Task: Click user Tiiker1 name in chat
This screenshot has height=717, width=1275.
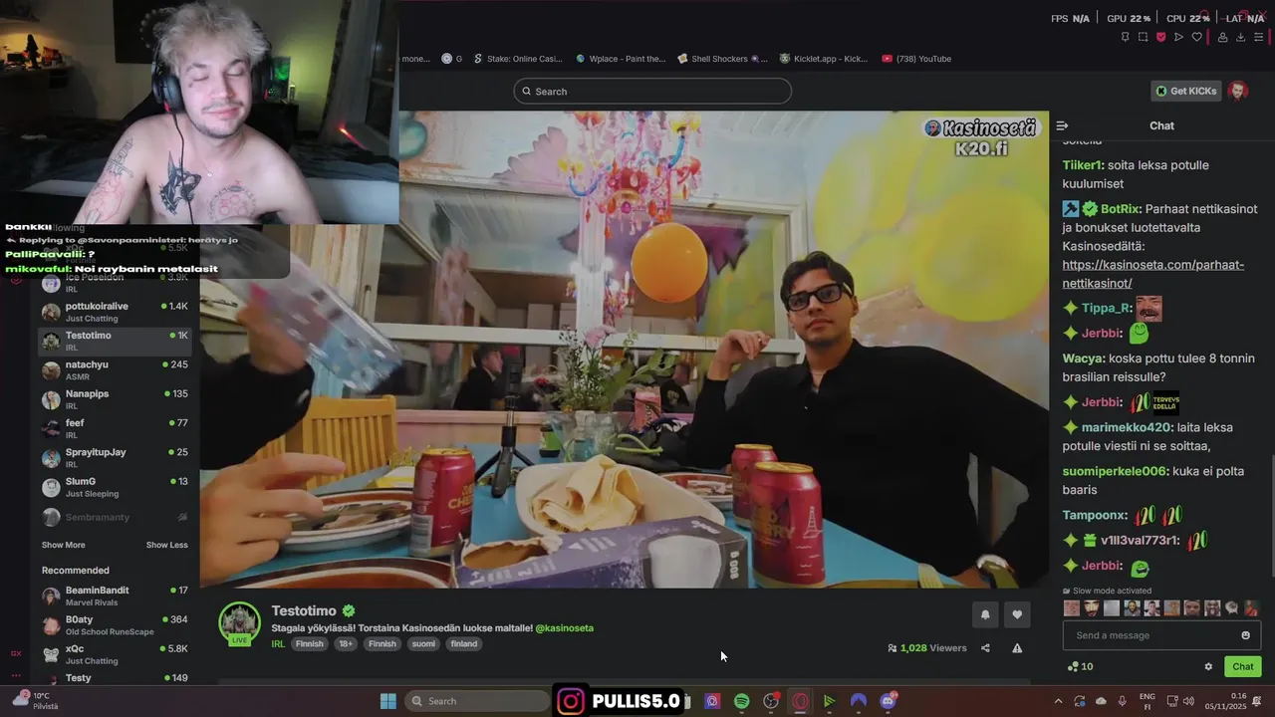Action: click(1082, 165)
